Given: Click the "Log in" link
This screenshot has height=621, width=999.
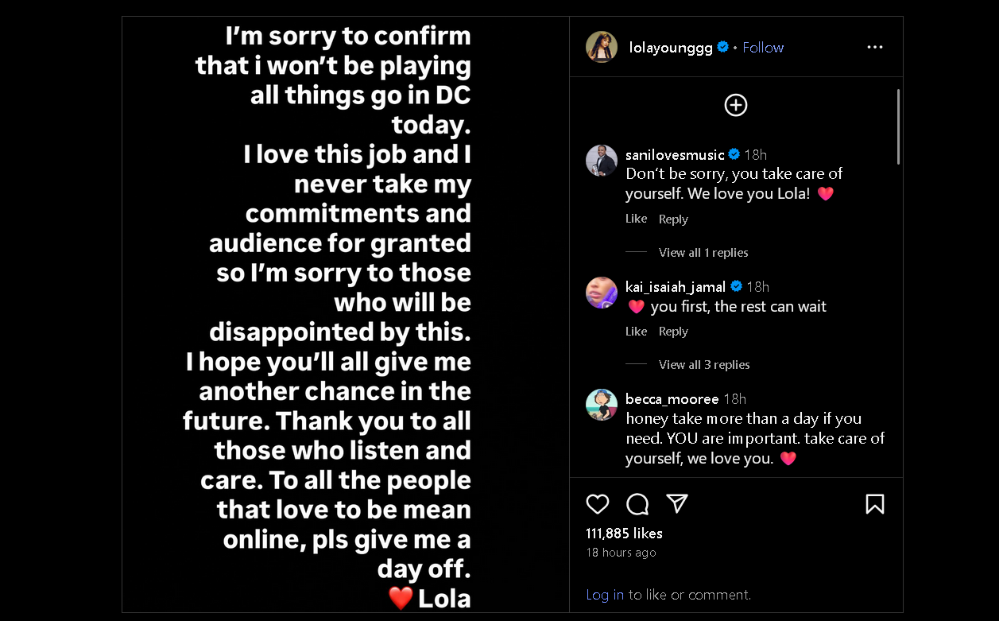Looking at the screenshot, I should [x=605, y=595].
